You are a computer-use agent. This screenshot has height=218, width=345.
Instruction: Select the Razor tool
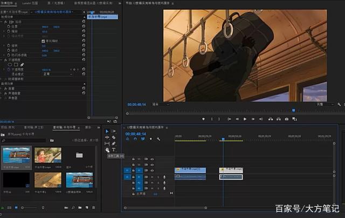[114, 137]
